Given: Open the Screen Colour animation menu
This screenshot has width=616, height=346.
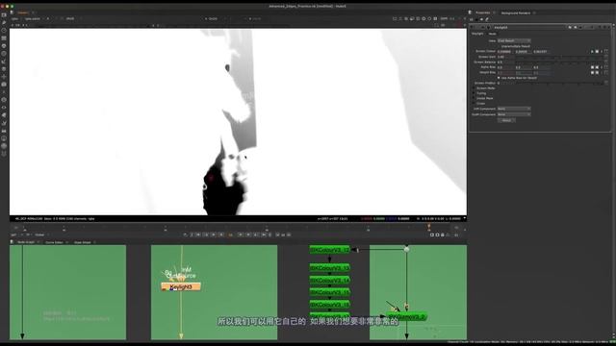Looking at the screenshot, I should (606, 51).
